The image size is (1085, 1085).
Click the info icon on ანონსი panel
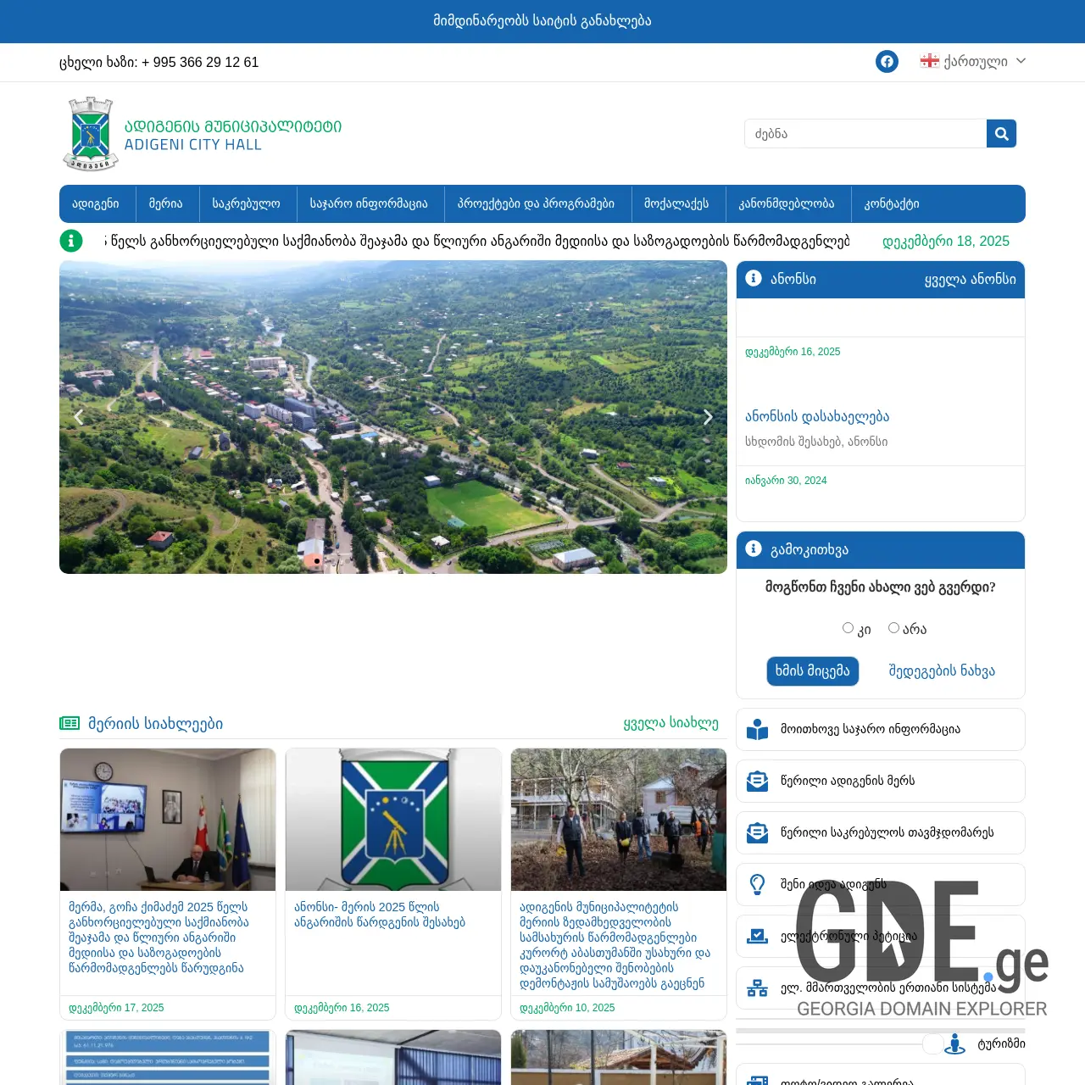click(x=753, y=278)
